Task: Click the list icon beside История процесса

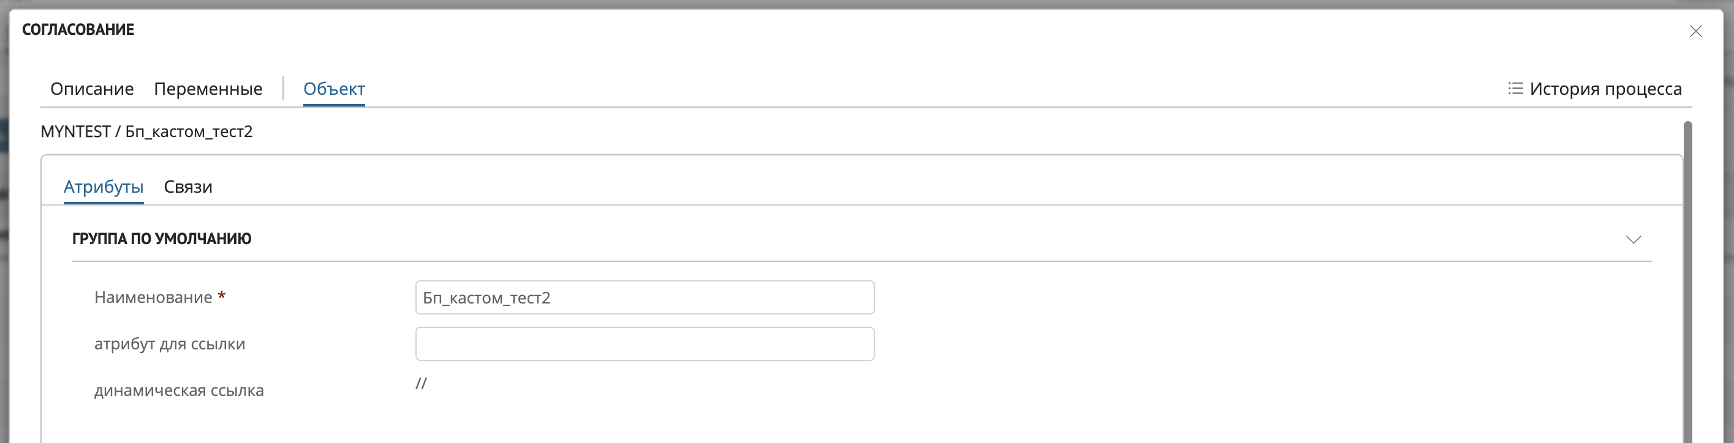Action: (x=1515, y=89)
